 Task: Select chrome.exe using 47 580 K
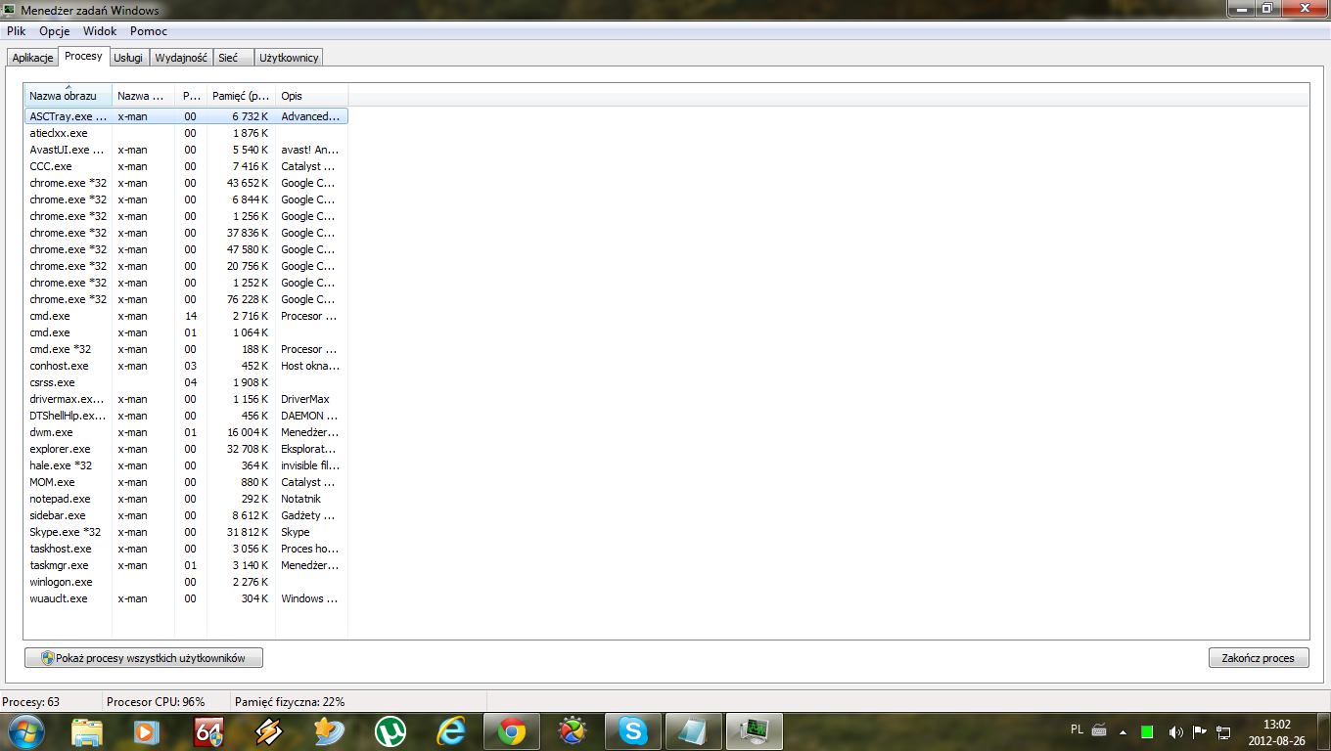tap(186, 249)
